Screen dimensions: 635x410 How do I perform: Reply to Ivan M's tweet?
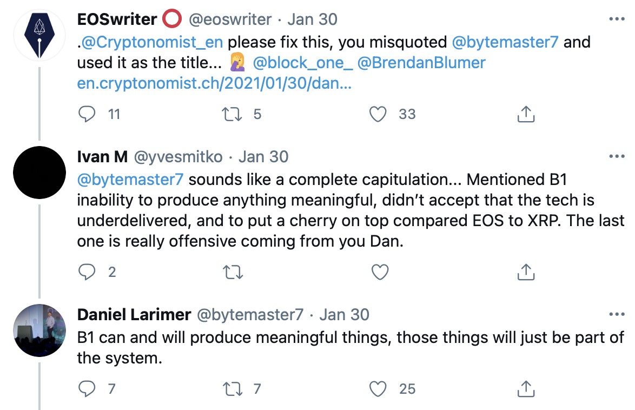tap(87, 272)
